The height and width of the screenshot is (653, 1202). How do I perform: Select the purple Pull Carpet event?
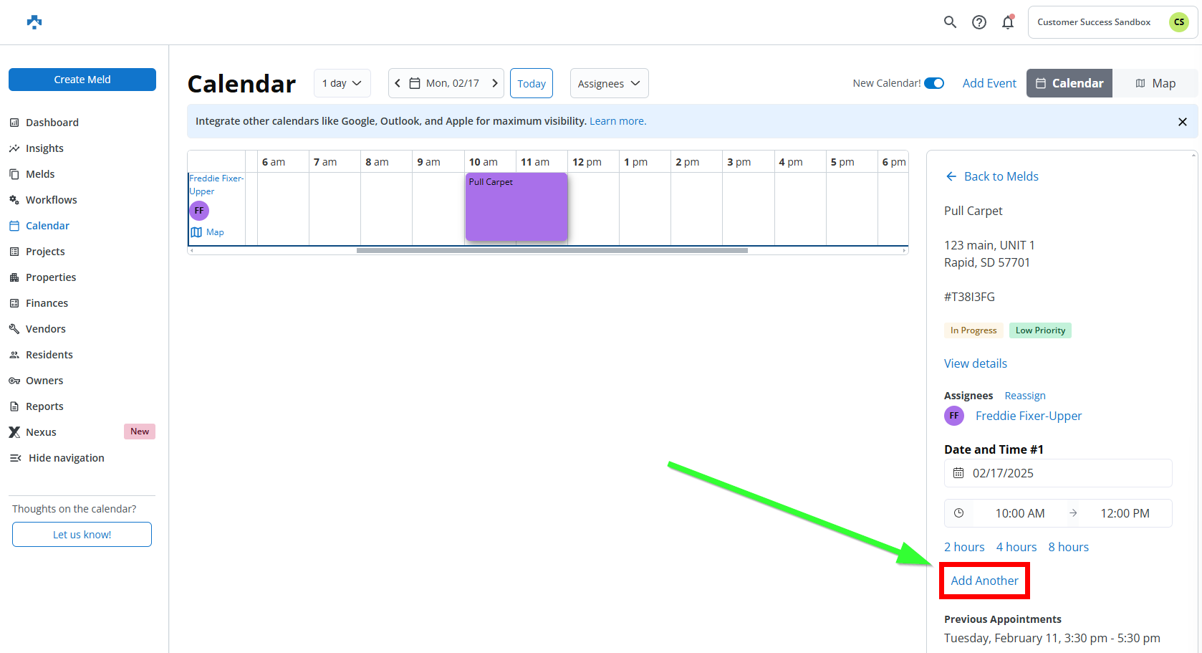click(516, 208)
